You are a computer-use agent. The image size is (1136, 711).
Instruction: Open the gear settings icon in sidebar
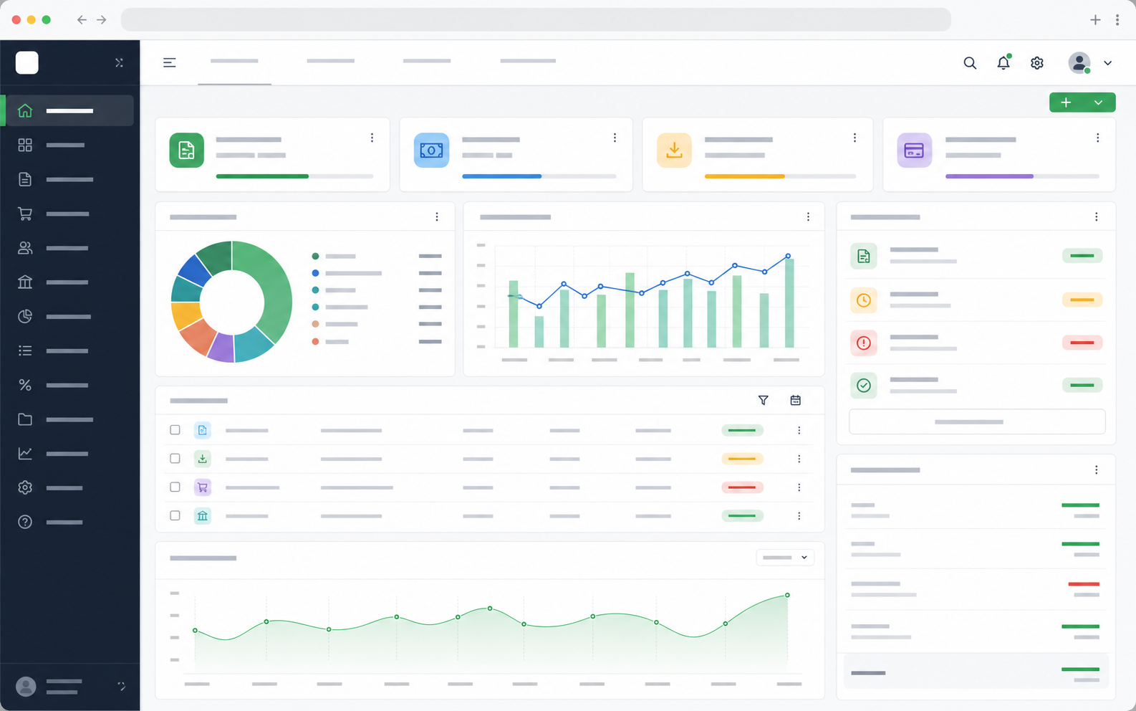[x=25, y=487]
